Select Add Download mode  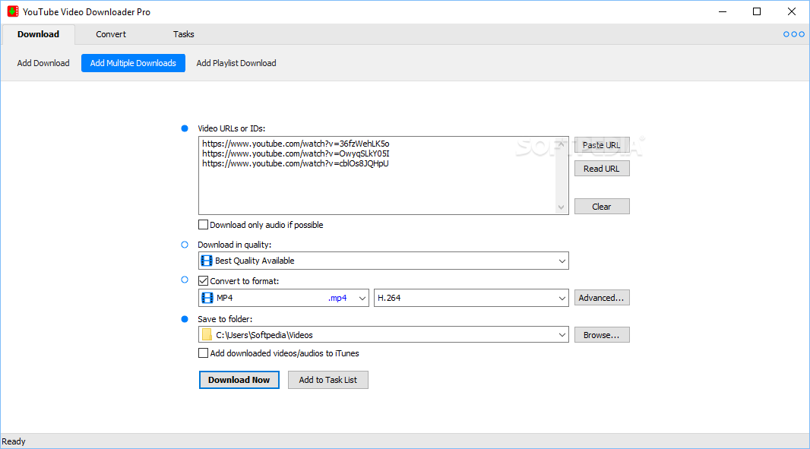point(43,63)
